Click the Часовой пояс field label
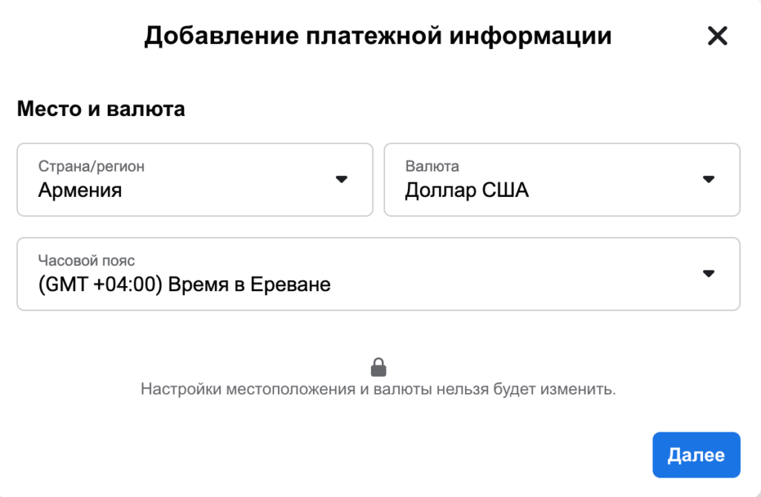This screenshot has width=761, height=497. [x=86, y=261]
